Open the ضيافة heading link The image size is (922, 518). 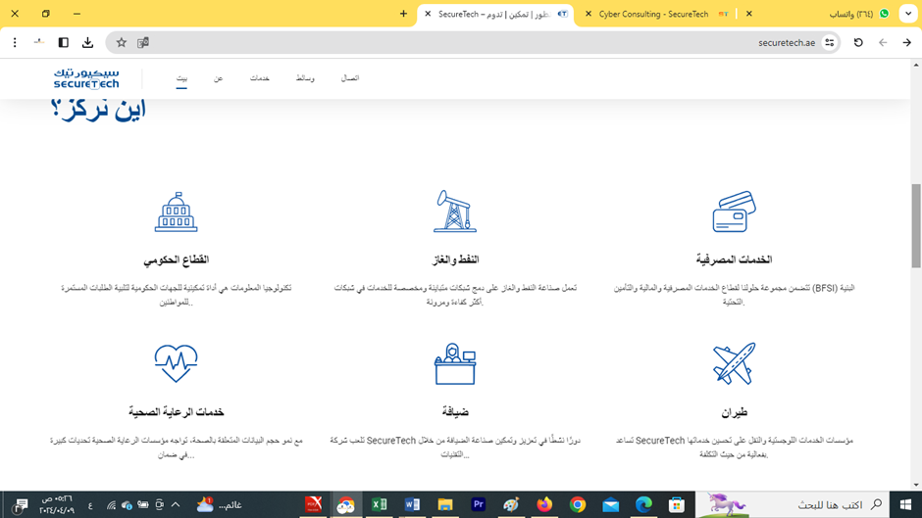tap(455, 412)
